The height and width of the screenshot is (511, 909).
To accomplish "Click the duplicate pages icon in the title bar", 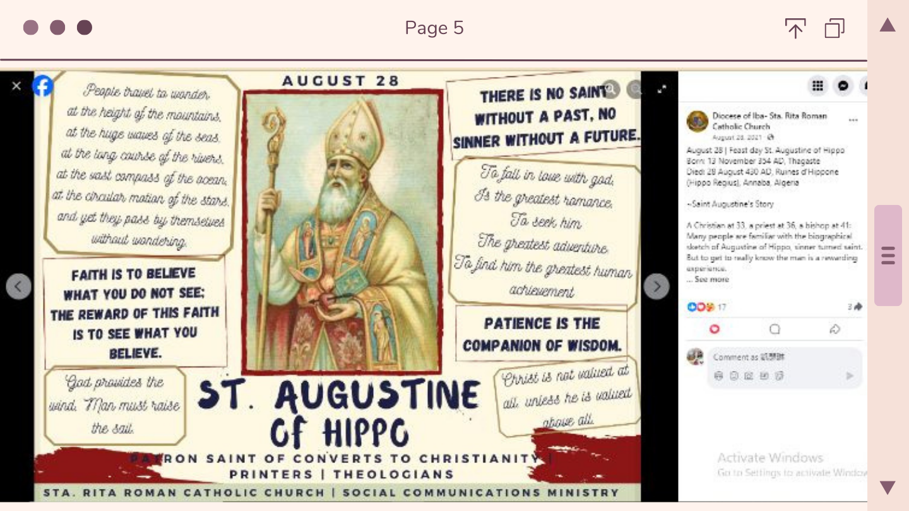I will (x=835, y=28).
